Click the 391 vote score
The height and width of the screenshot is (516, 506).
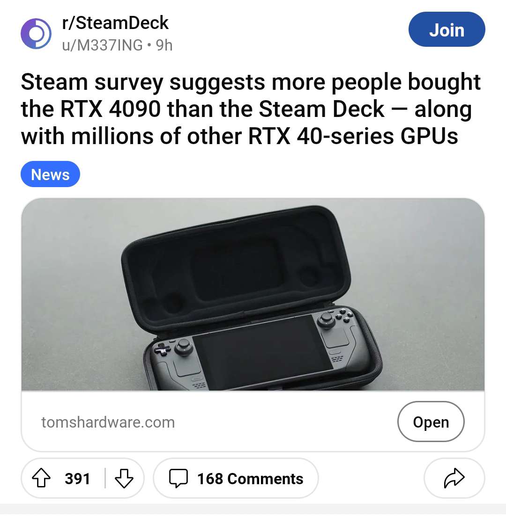[77, 479]
